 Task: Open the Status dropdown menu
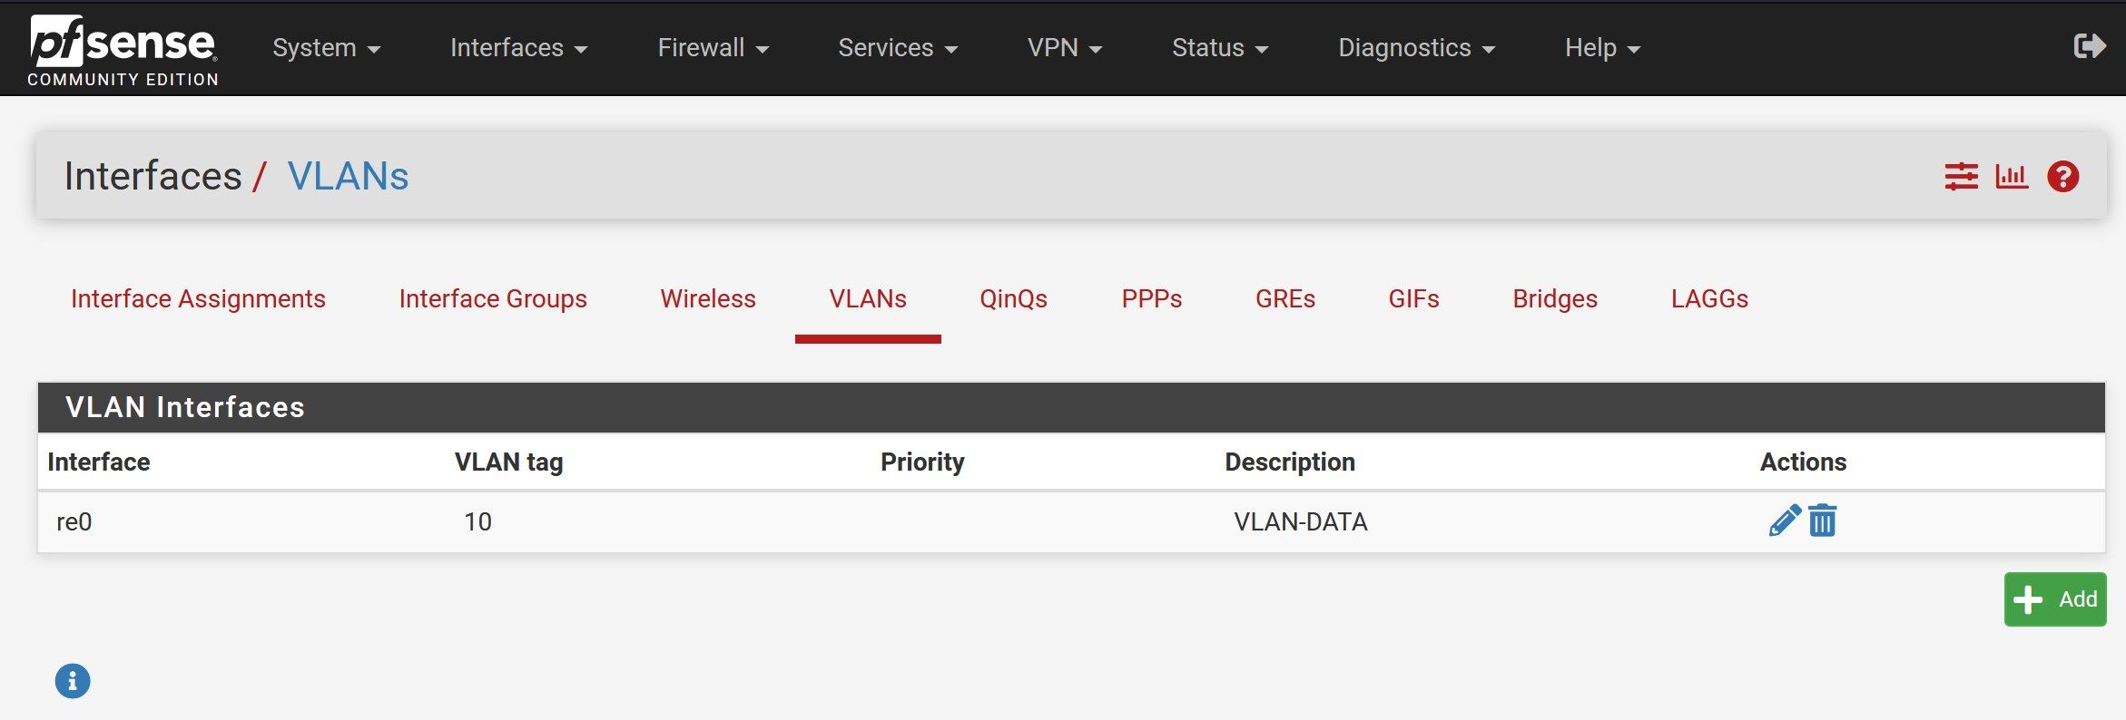[x=1219, y=47]
